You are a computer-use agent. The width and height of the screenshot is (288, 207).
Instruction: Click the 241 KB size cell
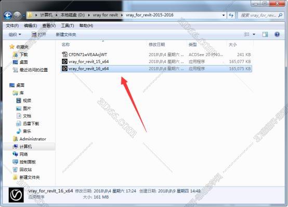pyautogui.click(x=244, y=55)
